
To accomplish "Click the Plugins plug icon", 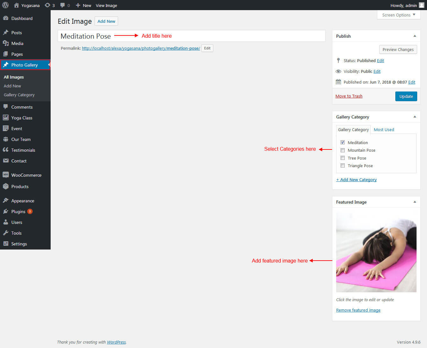I will point(6,212).
